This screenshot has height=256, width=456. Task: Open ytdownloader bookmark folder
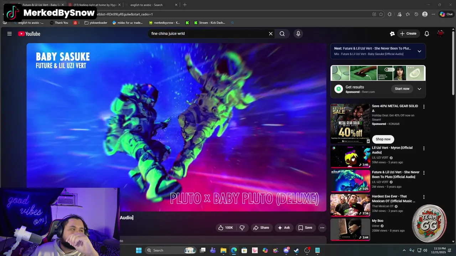[96, 23]
